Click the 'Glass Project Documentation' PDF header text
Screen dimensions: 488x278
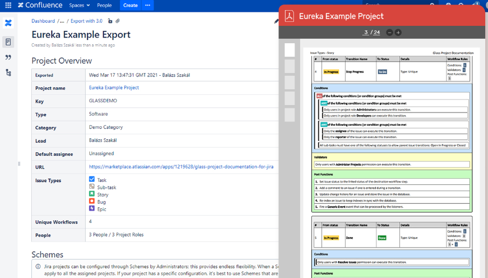[x=453, y=53]
